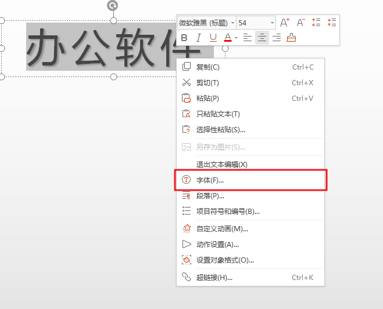Click the Ctrl+K shortcut label

tap(302, 278)
